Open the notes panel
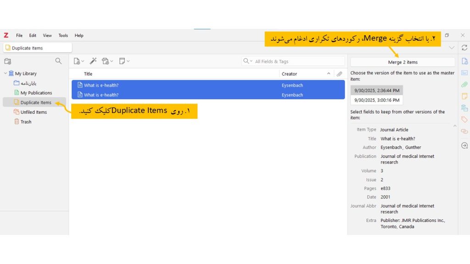 click(x=464, y=96)
